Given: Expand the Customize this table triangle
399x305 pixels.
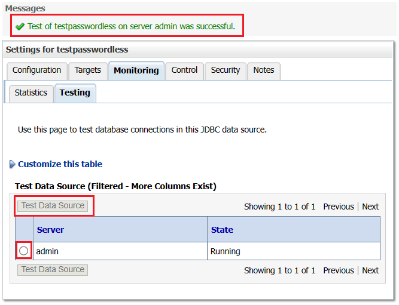Looking at the screenshot, I should click(12, 164).
